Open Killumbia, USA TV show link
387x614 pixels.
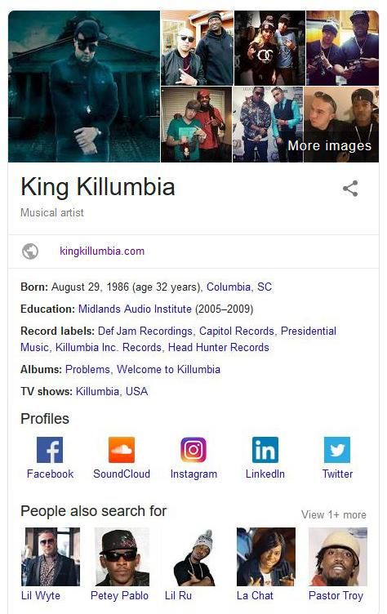[x=112, y=391]
